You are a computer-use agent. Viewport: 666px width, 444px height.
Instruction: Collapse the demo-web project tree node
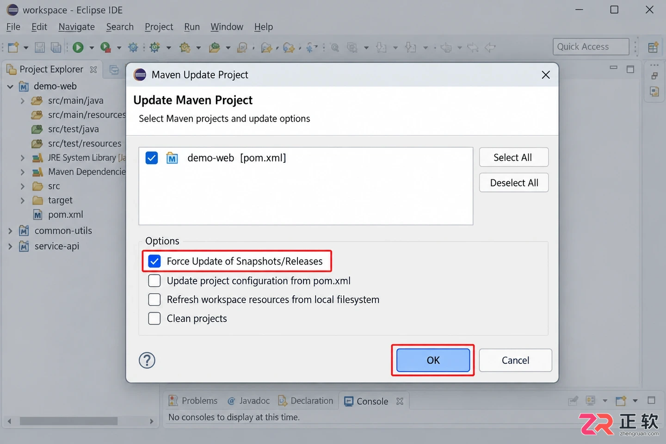pyautogui.click(x=10, y=86)
